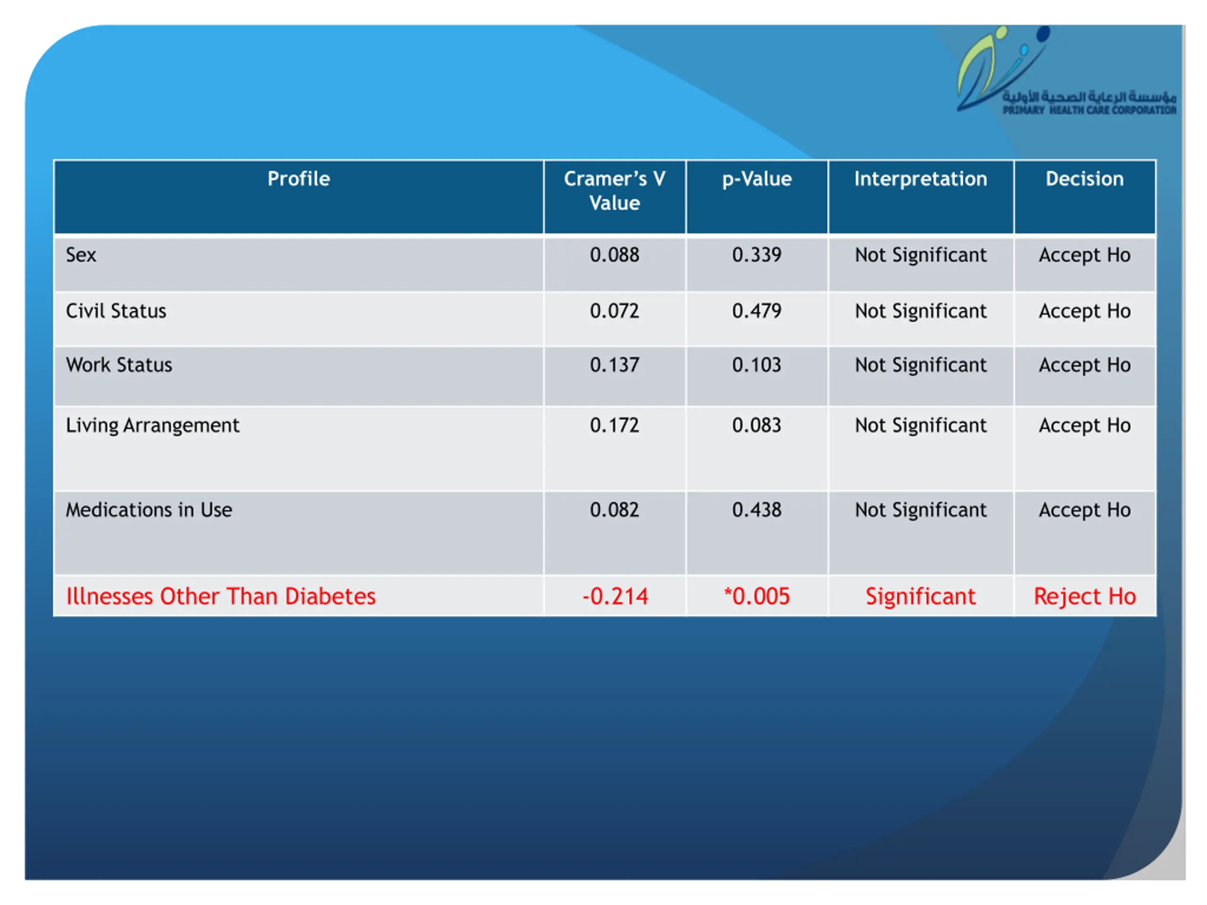This screenshot has height=905, width=1207.
Task: Select 'Accept Ho' in the Sex row
Action: point(1084,255)
